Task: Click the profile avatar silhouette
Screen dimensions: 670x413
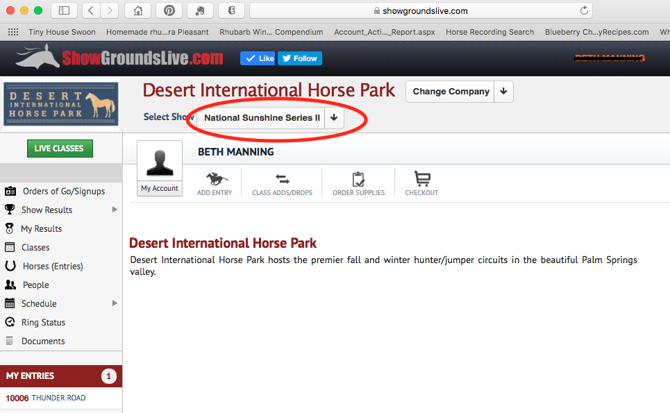Action: click(x=160, y=162)
